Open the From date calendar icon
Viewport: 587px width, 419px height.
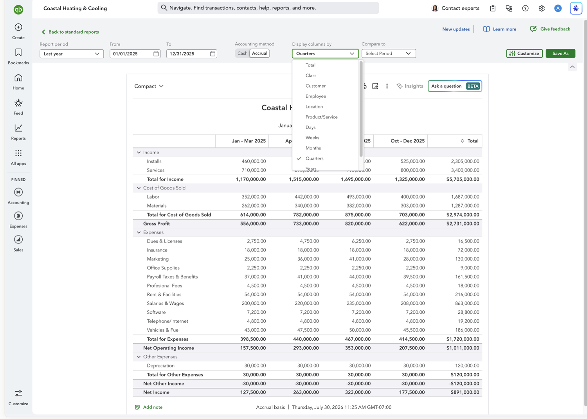156,54
